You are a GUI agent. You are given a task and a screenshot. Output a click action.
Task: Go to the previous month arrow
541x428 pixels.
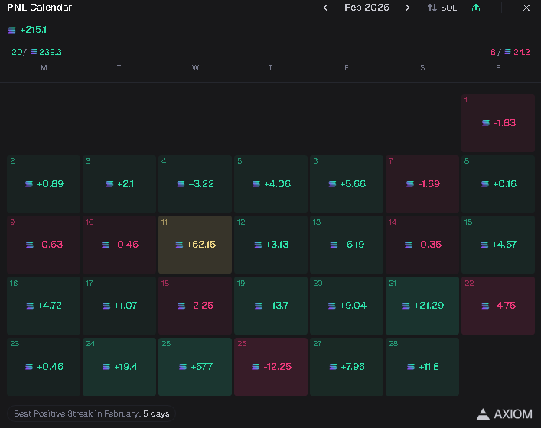[x=325, y=8]
